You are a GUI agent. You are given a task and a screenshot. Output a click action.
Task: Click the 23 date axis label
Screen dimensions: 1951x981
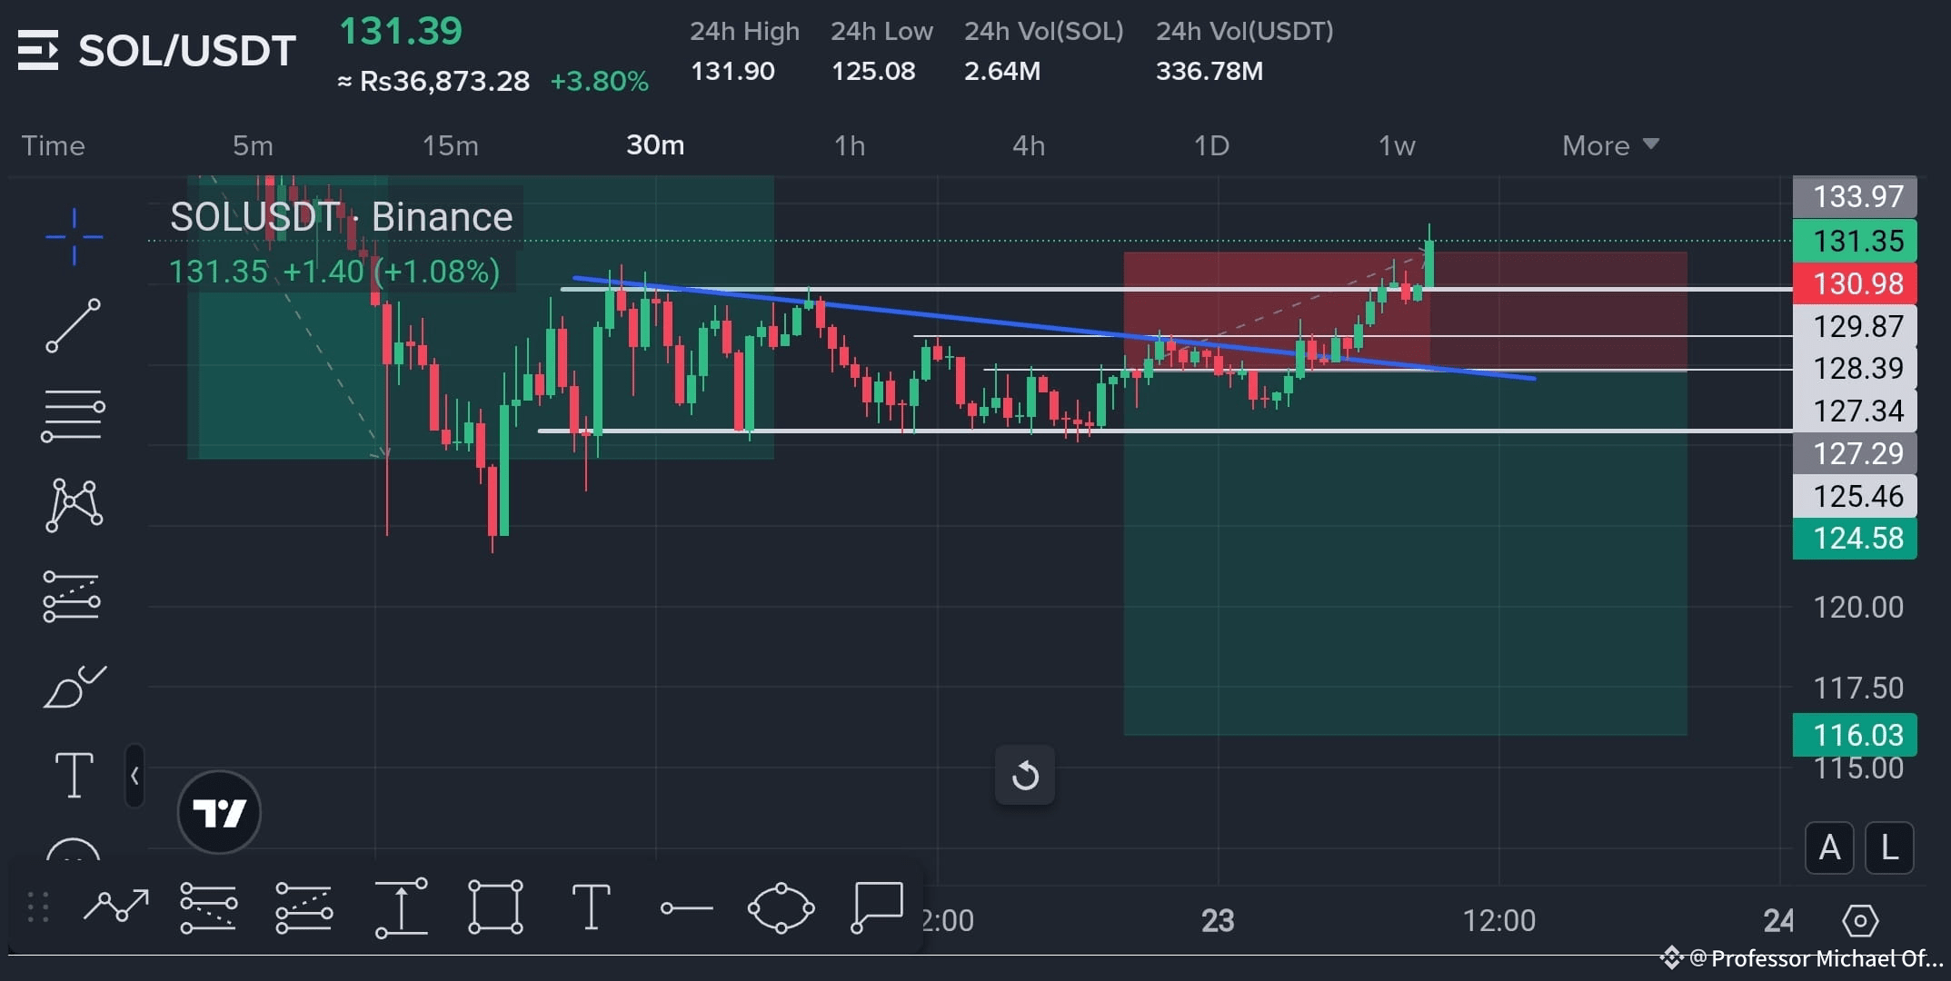[x=1218, y=920]
